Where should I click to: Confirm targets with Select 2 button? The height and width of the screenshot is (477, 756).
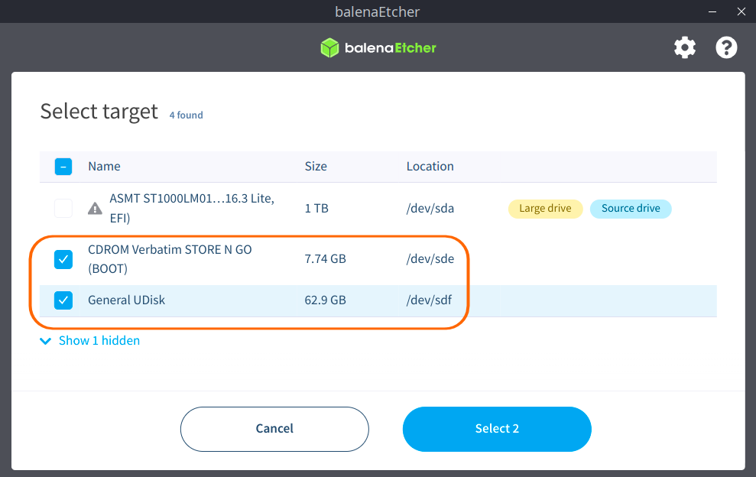point(497,429)
